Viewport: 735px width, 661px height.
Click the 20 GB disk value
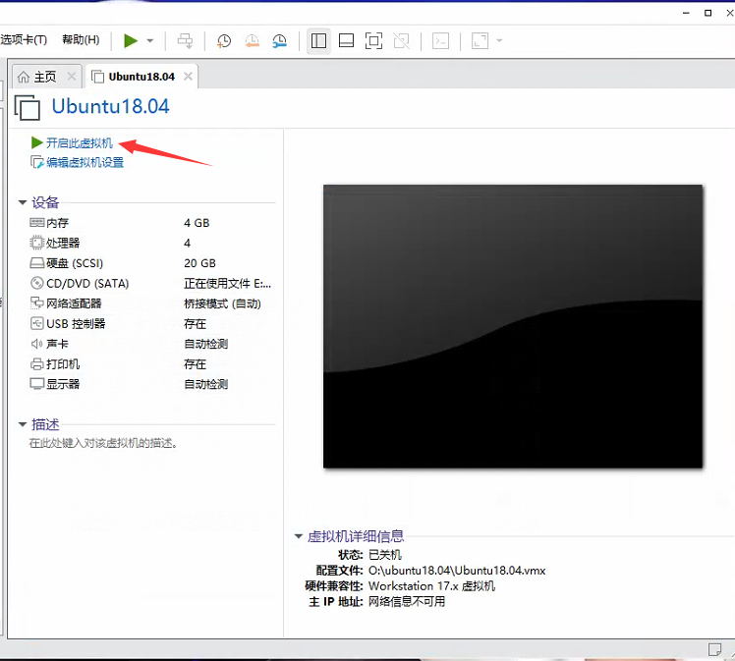pos(200,263)
